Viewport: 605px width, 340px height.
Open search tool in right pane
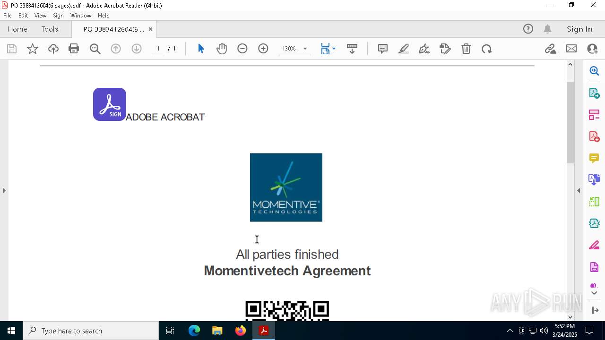coord(594,71)
